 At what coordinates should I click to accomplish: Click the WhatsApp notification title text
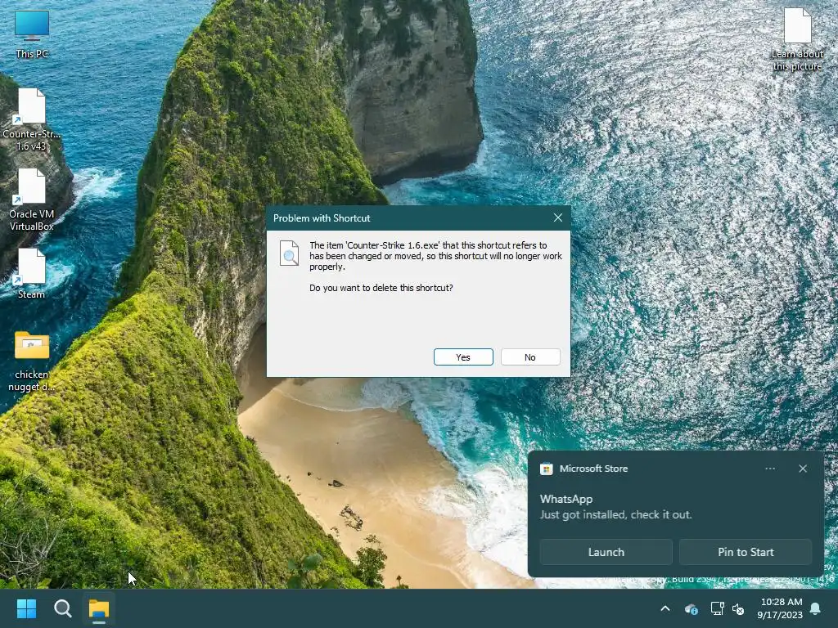tap(566, 500)
